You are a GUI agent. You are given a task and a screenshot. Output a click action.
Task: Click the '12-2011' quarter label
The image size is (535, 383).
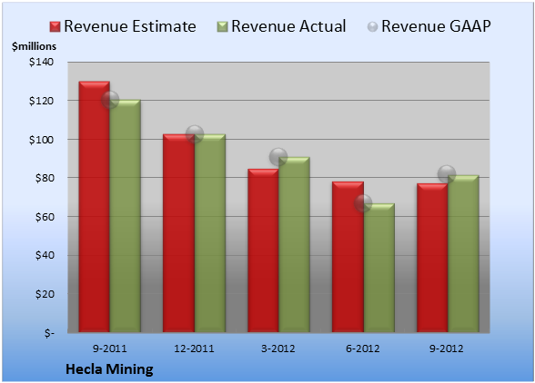coord(194,349)
